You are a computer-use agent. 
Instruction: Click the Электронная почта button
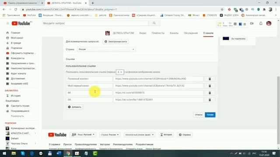(x=115, y=42)
